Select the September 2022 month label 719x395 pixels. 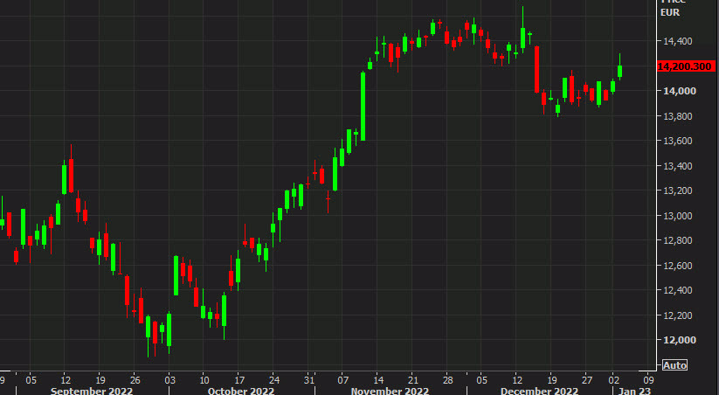pyautogui.click(x=91, y=391)
